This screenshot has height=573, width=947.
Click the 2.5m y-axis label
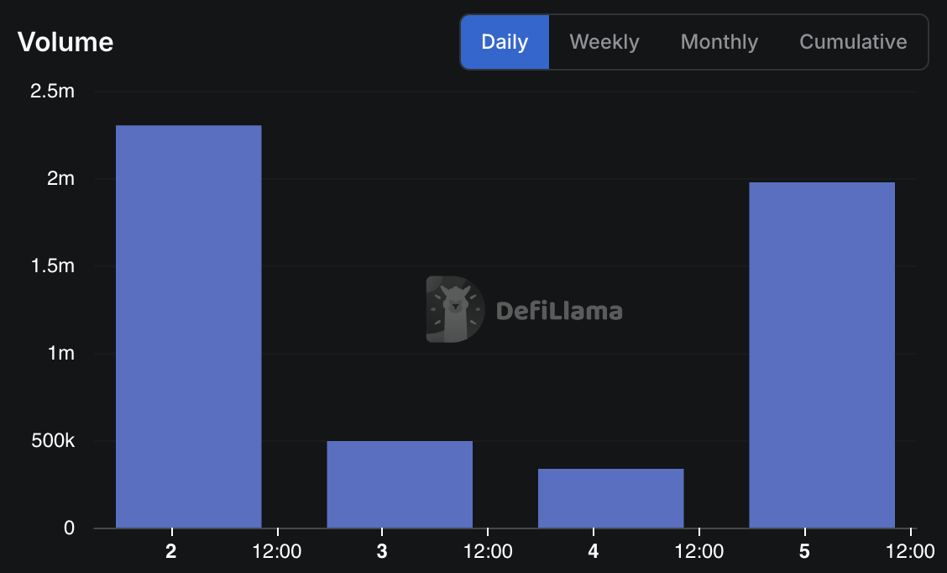coord(52,91)
